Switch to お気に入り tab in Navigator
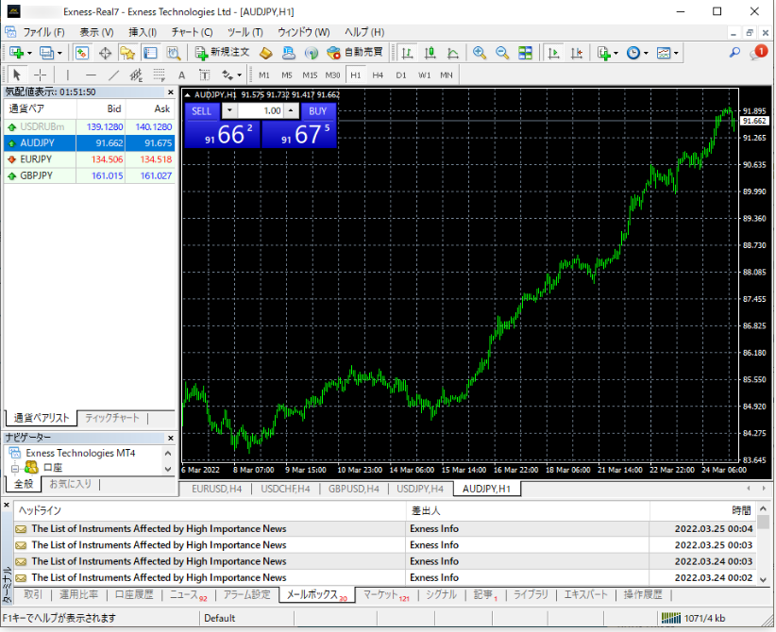The width and height of the screenshot is (776, 632). click(70, 484)
